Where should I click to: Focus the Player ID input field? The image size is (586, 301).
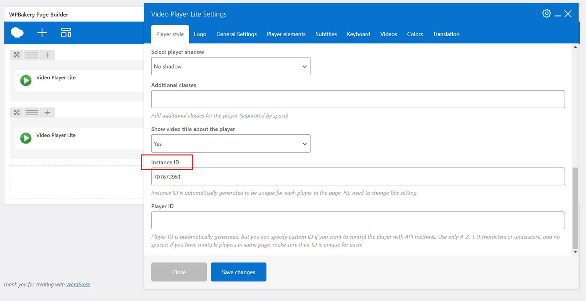pos(358,221)
